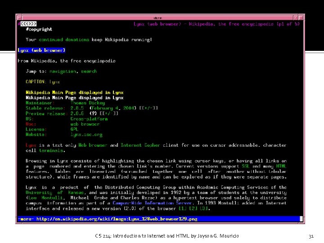
Task: Click the "dterm" window title bar
Action: (157, 18)
